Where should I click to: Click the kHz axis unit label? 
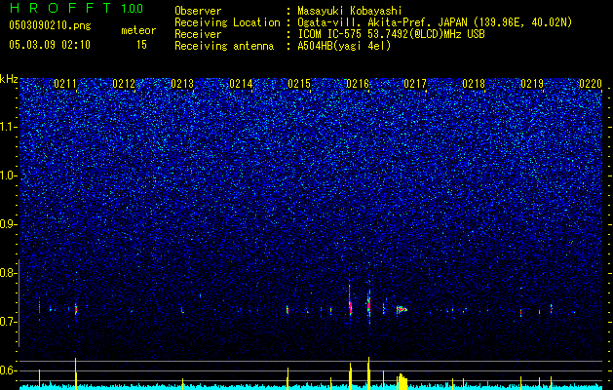tap(9, 79)
